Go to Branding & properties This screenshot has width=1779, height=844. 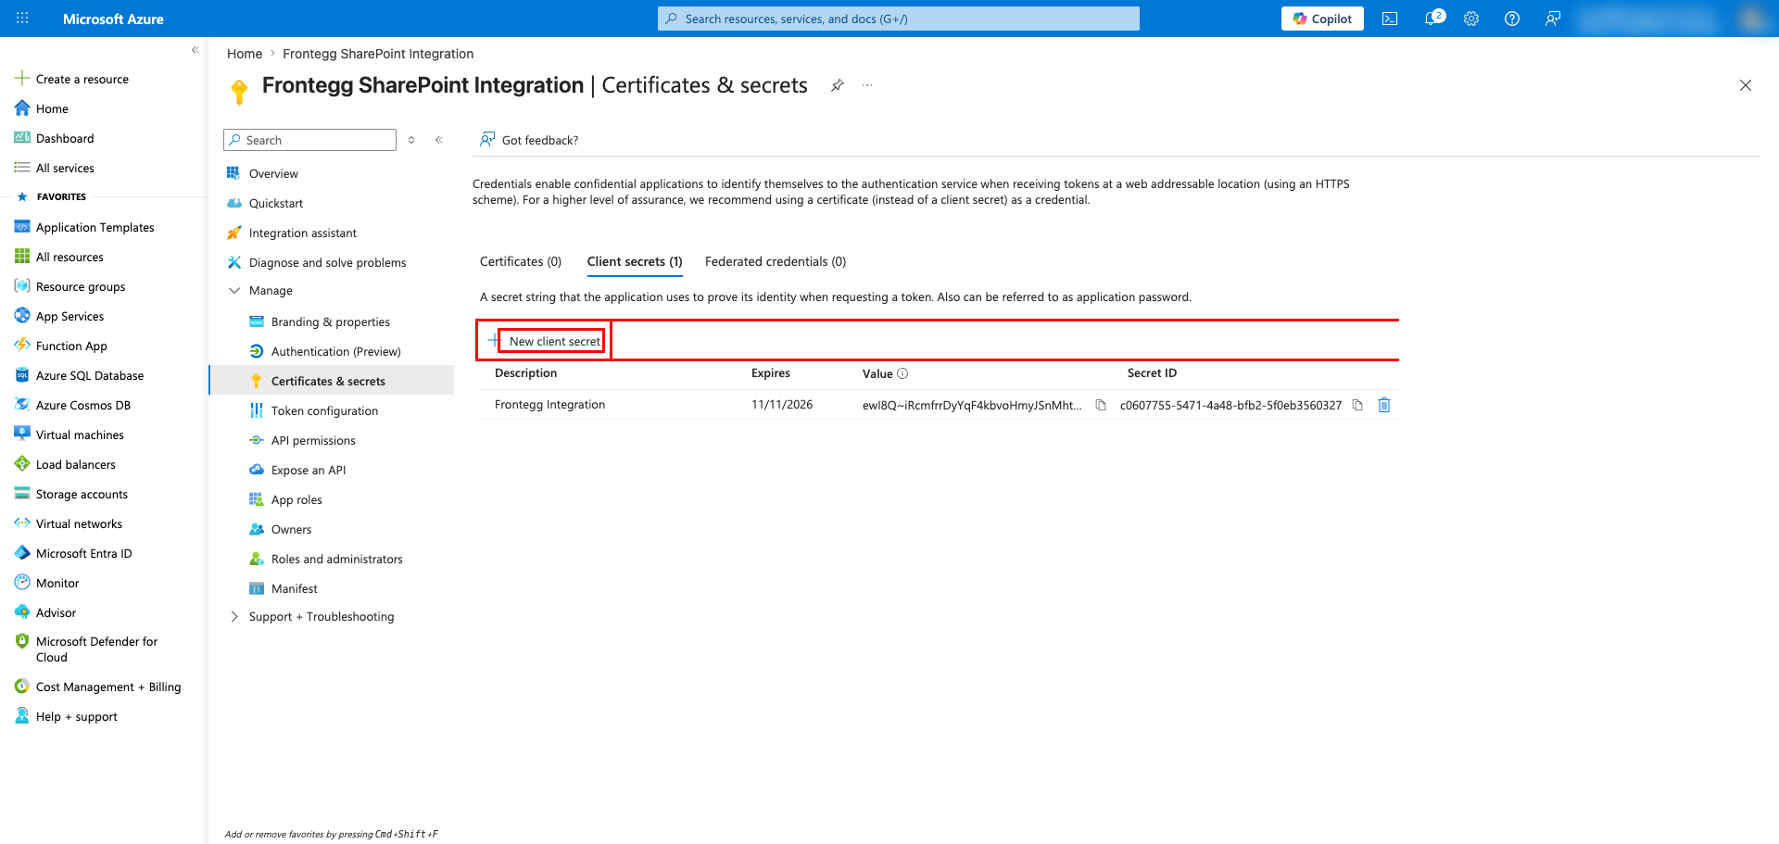click(332, 321)
